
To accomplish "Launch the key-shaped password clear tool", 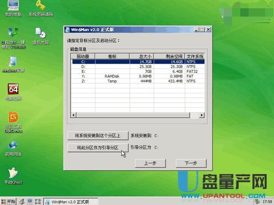I will click(x=41, y=8).
